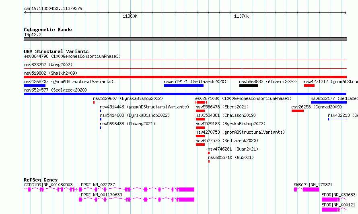358x214 pixels.
Task: Select the nsv482213 variant label
Action: 343,115
